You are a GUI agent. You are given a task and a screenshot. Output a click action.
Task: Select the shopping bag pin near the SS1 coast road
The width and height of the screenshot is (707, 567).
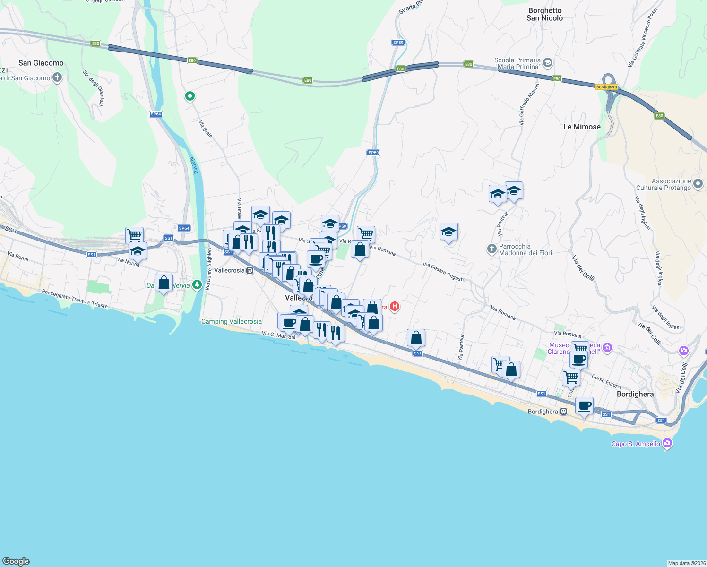pyautogui.click(x=415, y=337)
